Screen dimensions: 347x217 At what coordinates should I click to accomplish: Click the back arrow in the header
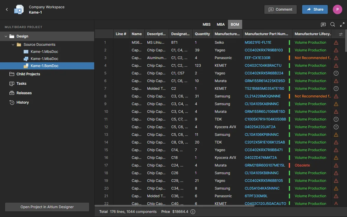tap(7, 9)
